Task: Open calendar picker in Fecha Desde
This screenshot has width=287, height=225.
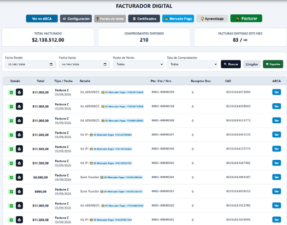Action: (51, 64)
